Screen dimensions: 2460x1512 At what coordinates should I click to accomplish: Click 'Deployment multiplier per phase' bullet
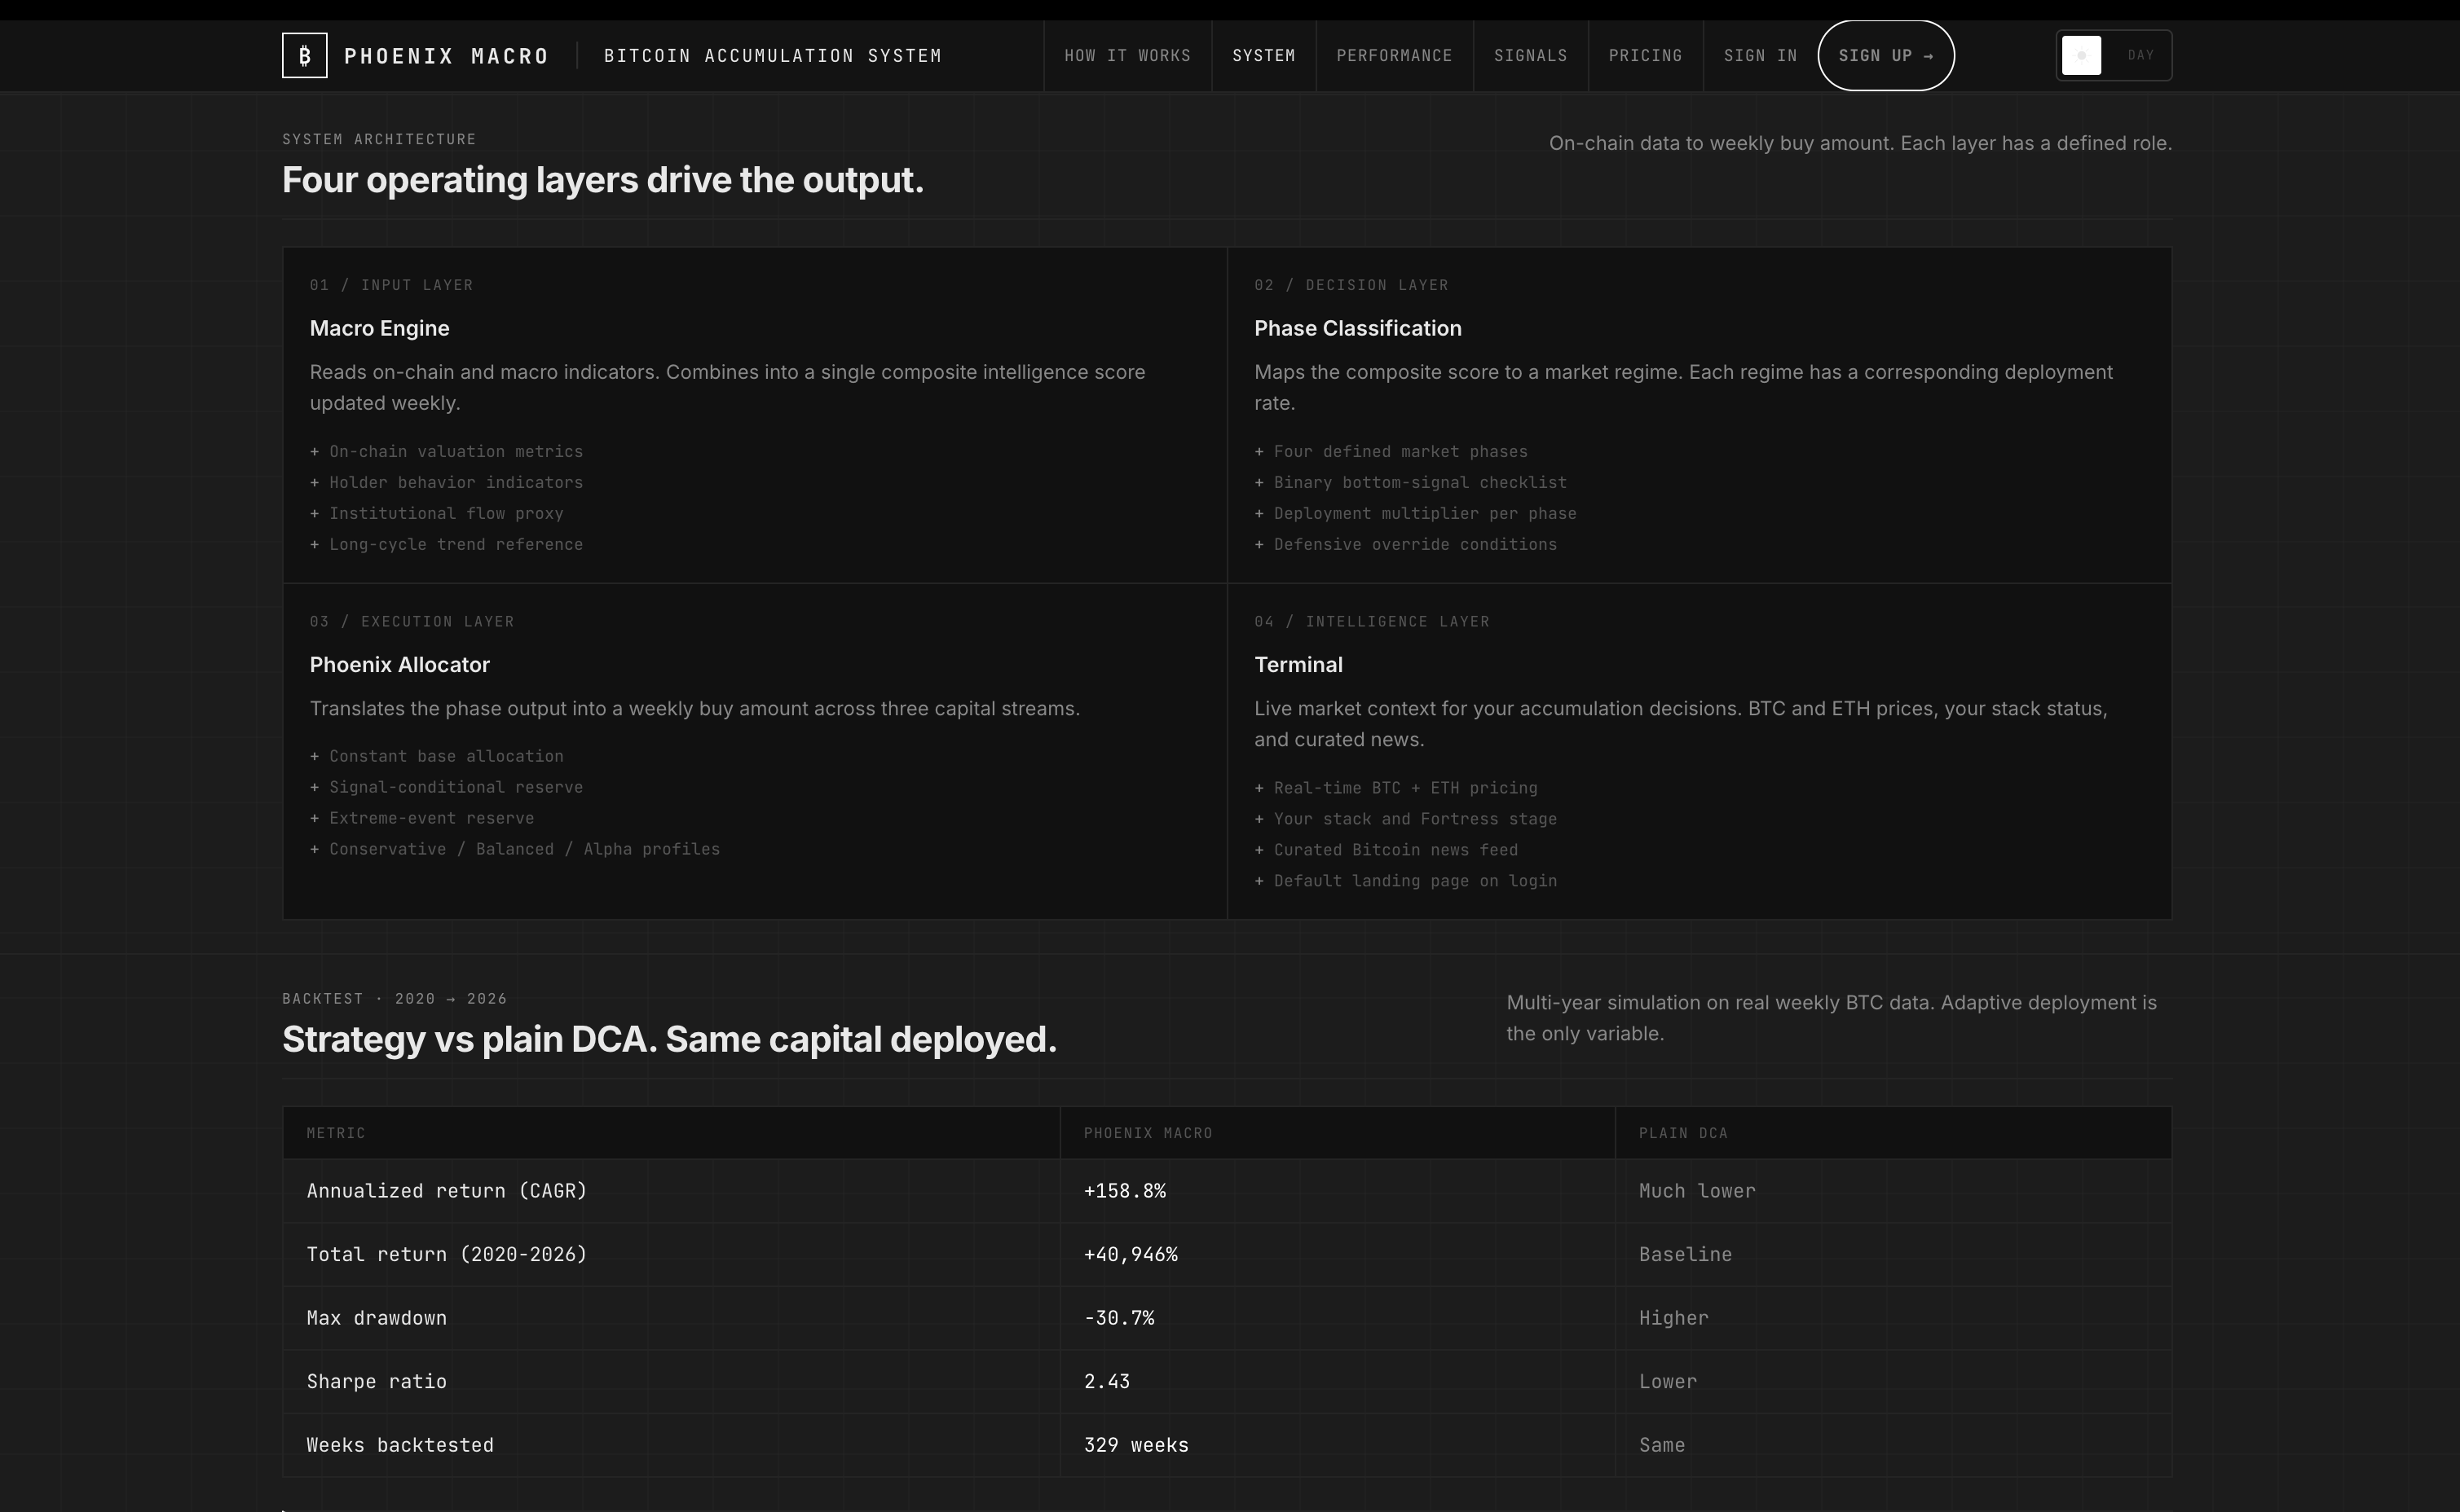pyautogui.click(x=1416, y=514)
